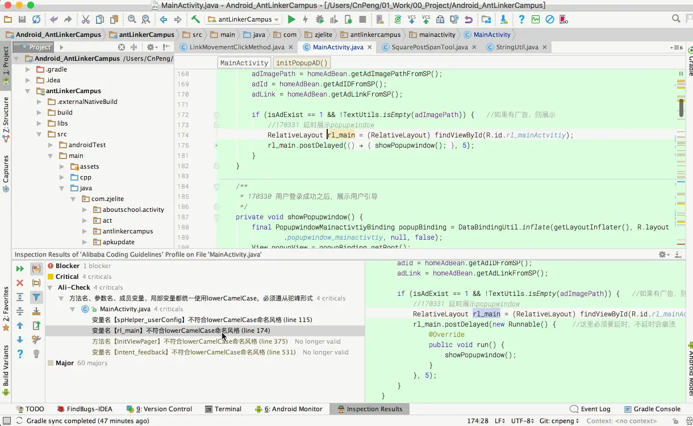Image resolution: width=693 pixels, height=426 pixels.
Task: Click the Make Project hammer icon
Action: [x=195, y=19]
